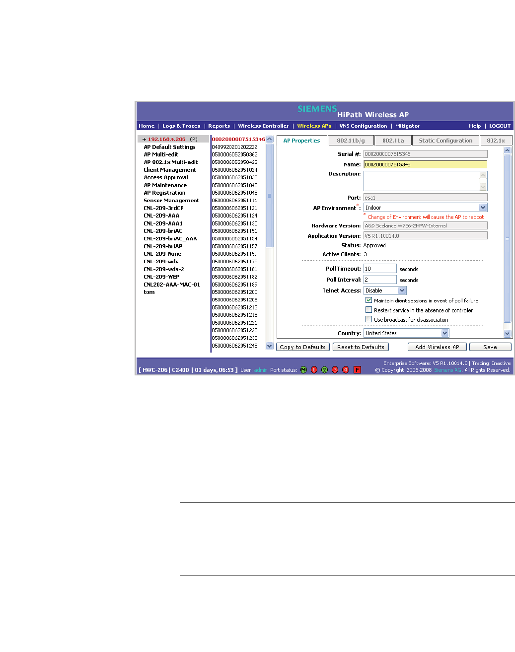Click the AP properties vertical scrollbar

point(507,238)
